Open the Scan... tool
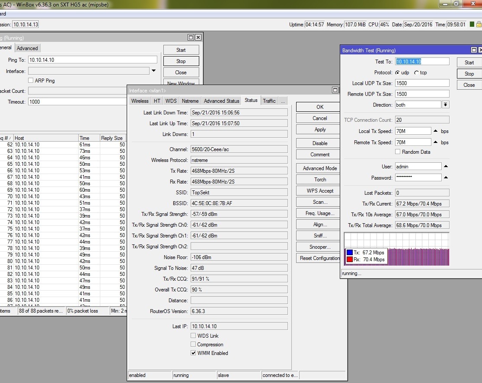 coord(319,202)
